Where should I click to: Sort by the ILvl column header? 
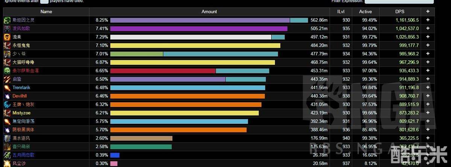[x=341, y=12]
